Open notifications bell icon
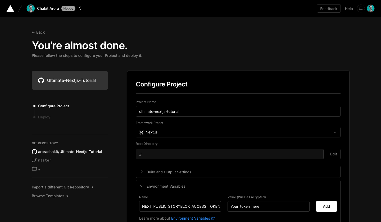The height and width of the screenshot is (222, 381). [x=361, y=8]
